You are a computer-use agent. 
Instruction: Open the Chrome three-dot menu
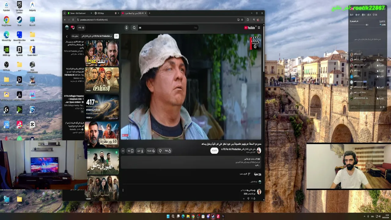pos(262,20)
